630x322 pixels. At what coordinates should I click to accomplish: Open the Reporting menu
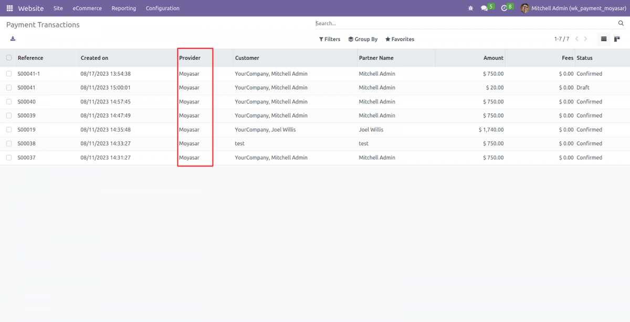pos(124,8)
